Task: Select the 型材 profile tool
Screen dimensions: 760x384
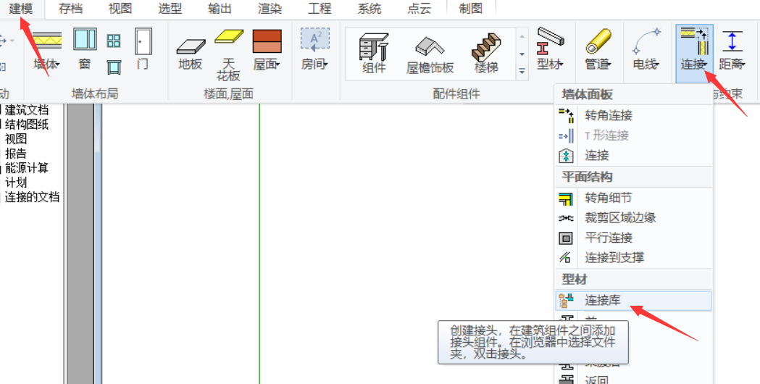Action: point(551,49)
